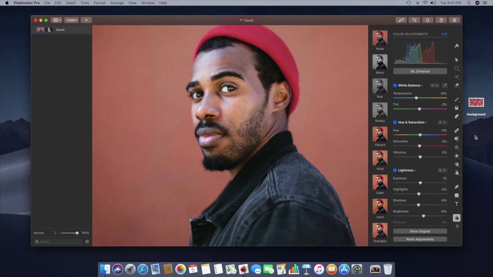Toggle the tools sidebar sliders icon

coord(454,20)
